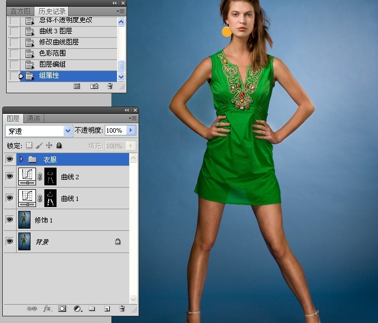Select the 背景 layer name

point(42,241)
